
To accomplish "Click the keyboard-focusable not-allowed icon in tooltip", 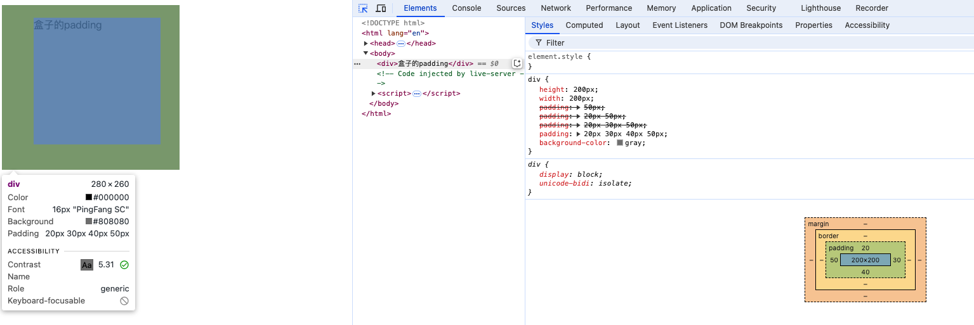I will (x=124, y=301).
